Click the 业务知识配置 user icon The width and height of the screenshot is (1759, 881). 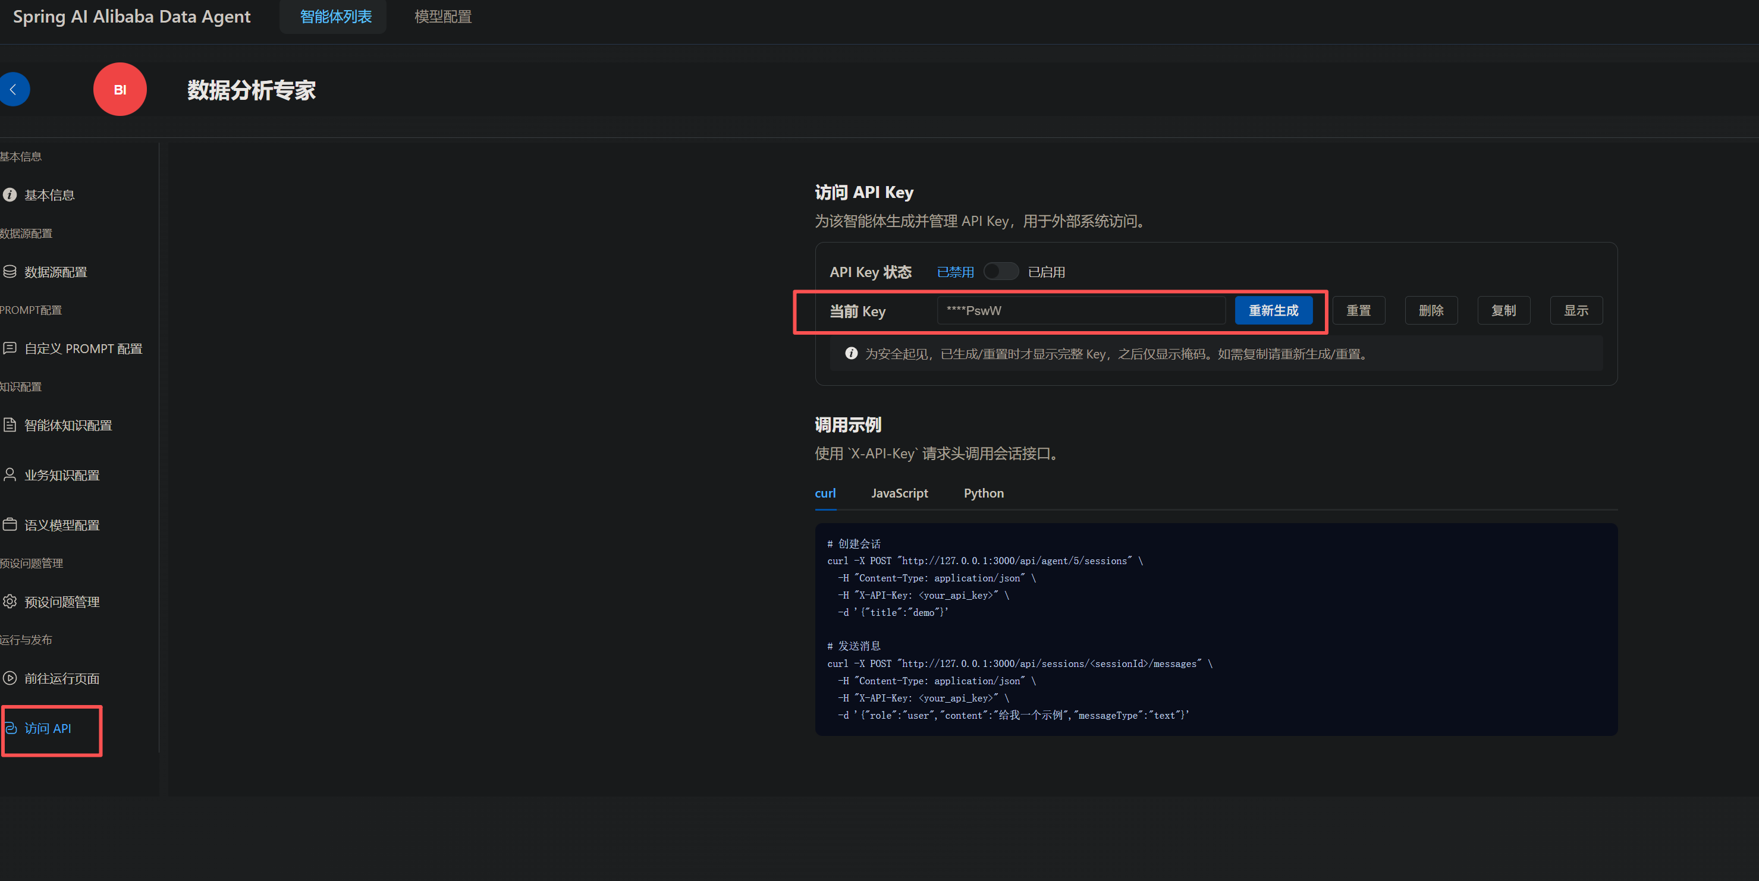[x=10, y=474]
